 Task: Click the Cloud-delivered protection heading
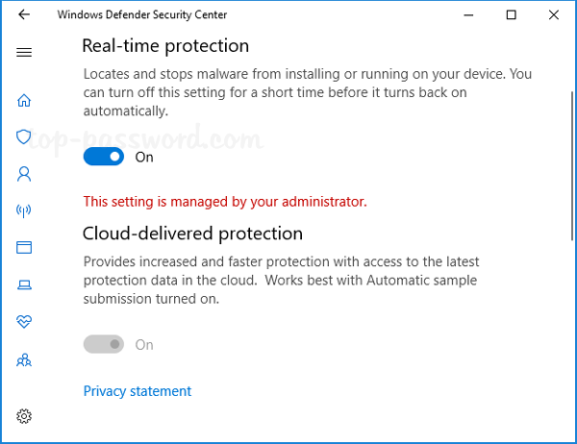click(192, 234)
